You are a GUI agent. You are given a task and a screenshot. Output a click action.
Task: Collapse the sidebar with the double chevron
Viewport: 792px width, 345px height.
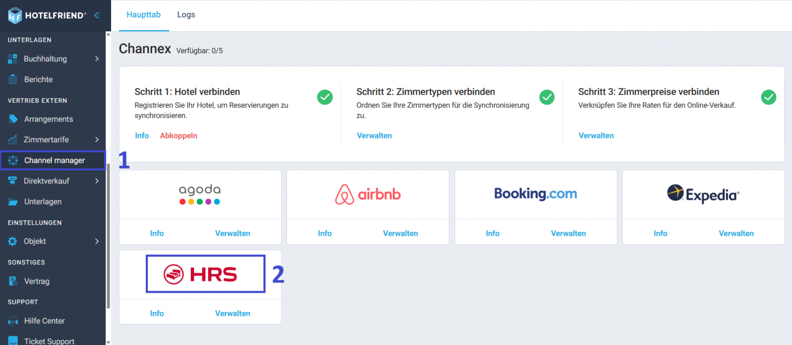pyautogui.click(x=97, y=15)
